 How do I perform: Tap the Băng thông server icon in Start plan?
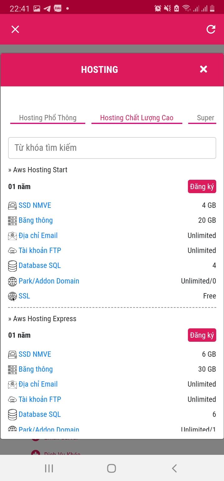tap(12, 221)
